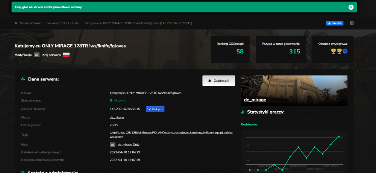Click the last update time 2022-04-10 17:04:29

pos(125,152)
